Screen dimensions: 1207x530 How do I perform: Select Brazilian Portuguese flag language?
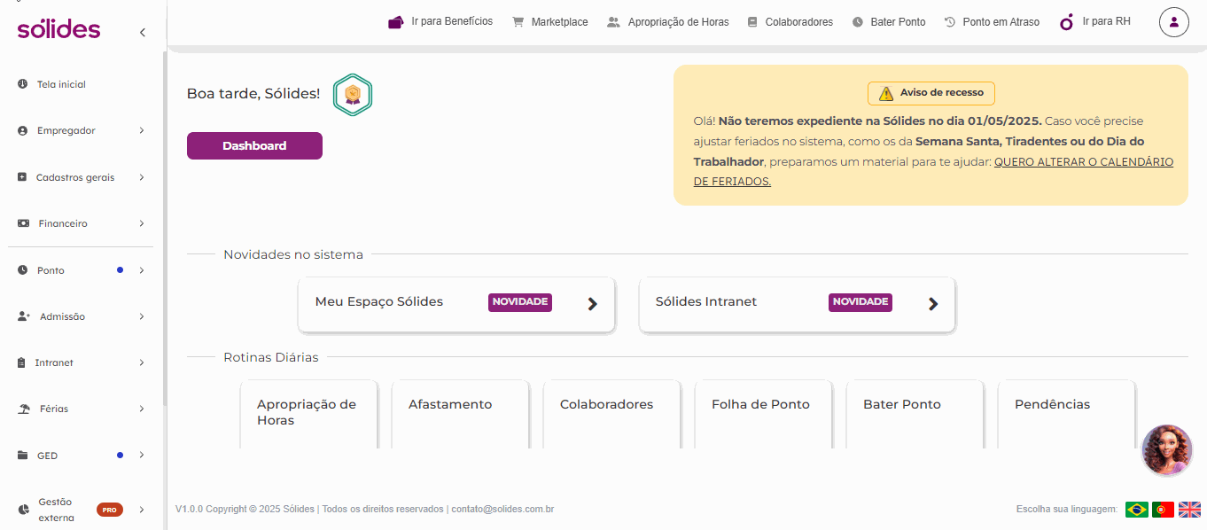point(1137,510)
